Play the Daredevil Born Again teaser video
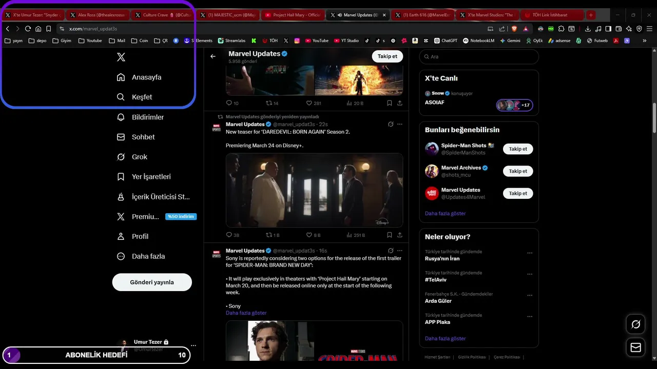Screen dimensions: 657x369 pyautogui.click(x=314, y=190)
